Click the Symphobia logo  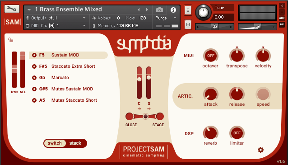coord(144,44)
